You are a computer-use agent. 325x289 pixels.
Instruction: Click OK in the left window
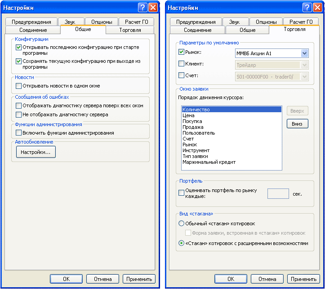coord(67,279)
